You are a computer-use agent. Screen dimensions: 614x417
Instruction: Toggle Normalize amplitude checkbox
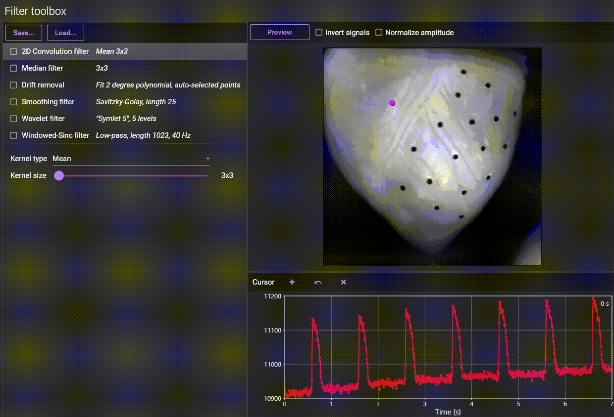point(379,33)
